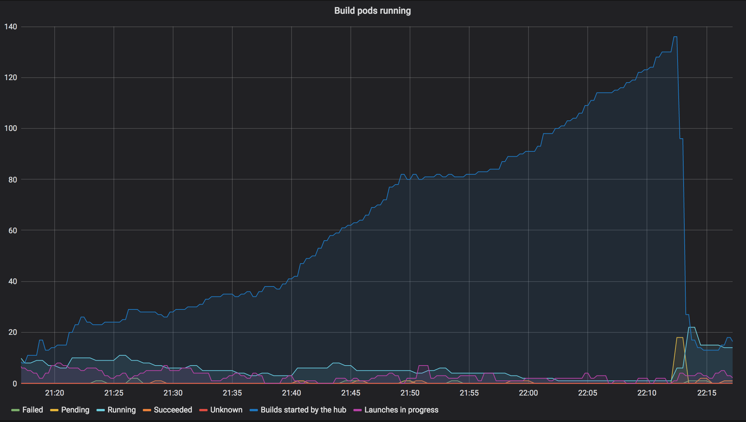Toggle the Pending series legend label
The image size is (746, 422).
pyautogui.click(x=75, y=410)
